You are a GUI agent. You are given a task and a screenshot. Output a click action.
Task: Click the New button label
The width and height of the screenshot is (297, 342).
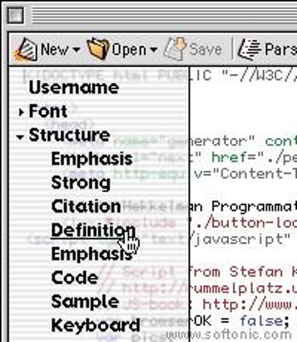55,49
